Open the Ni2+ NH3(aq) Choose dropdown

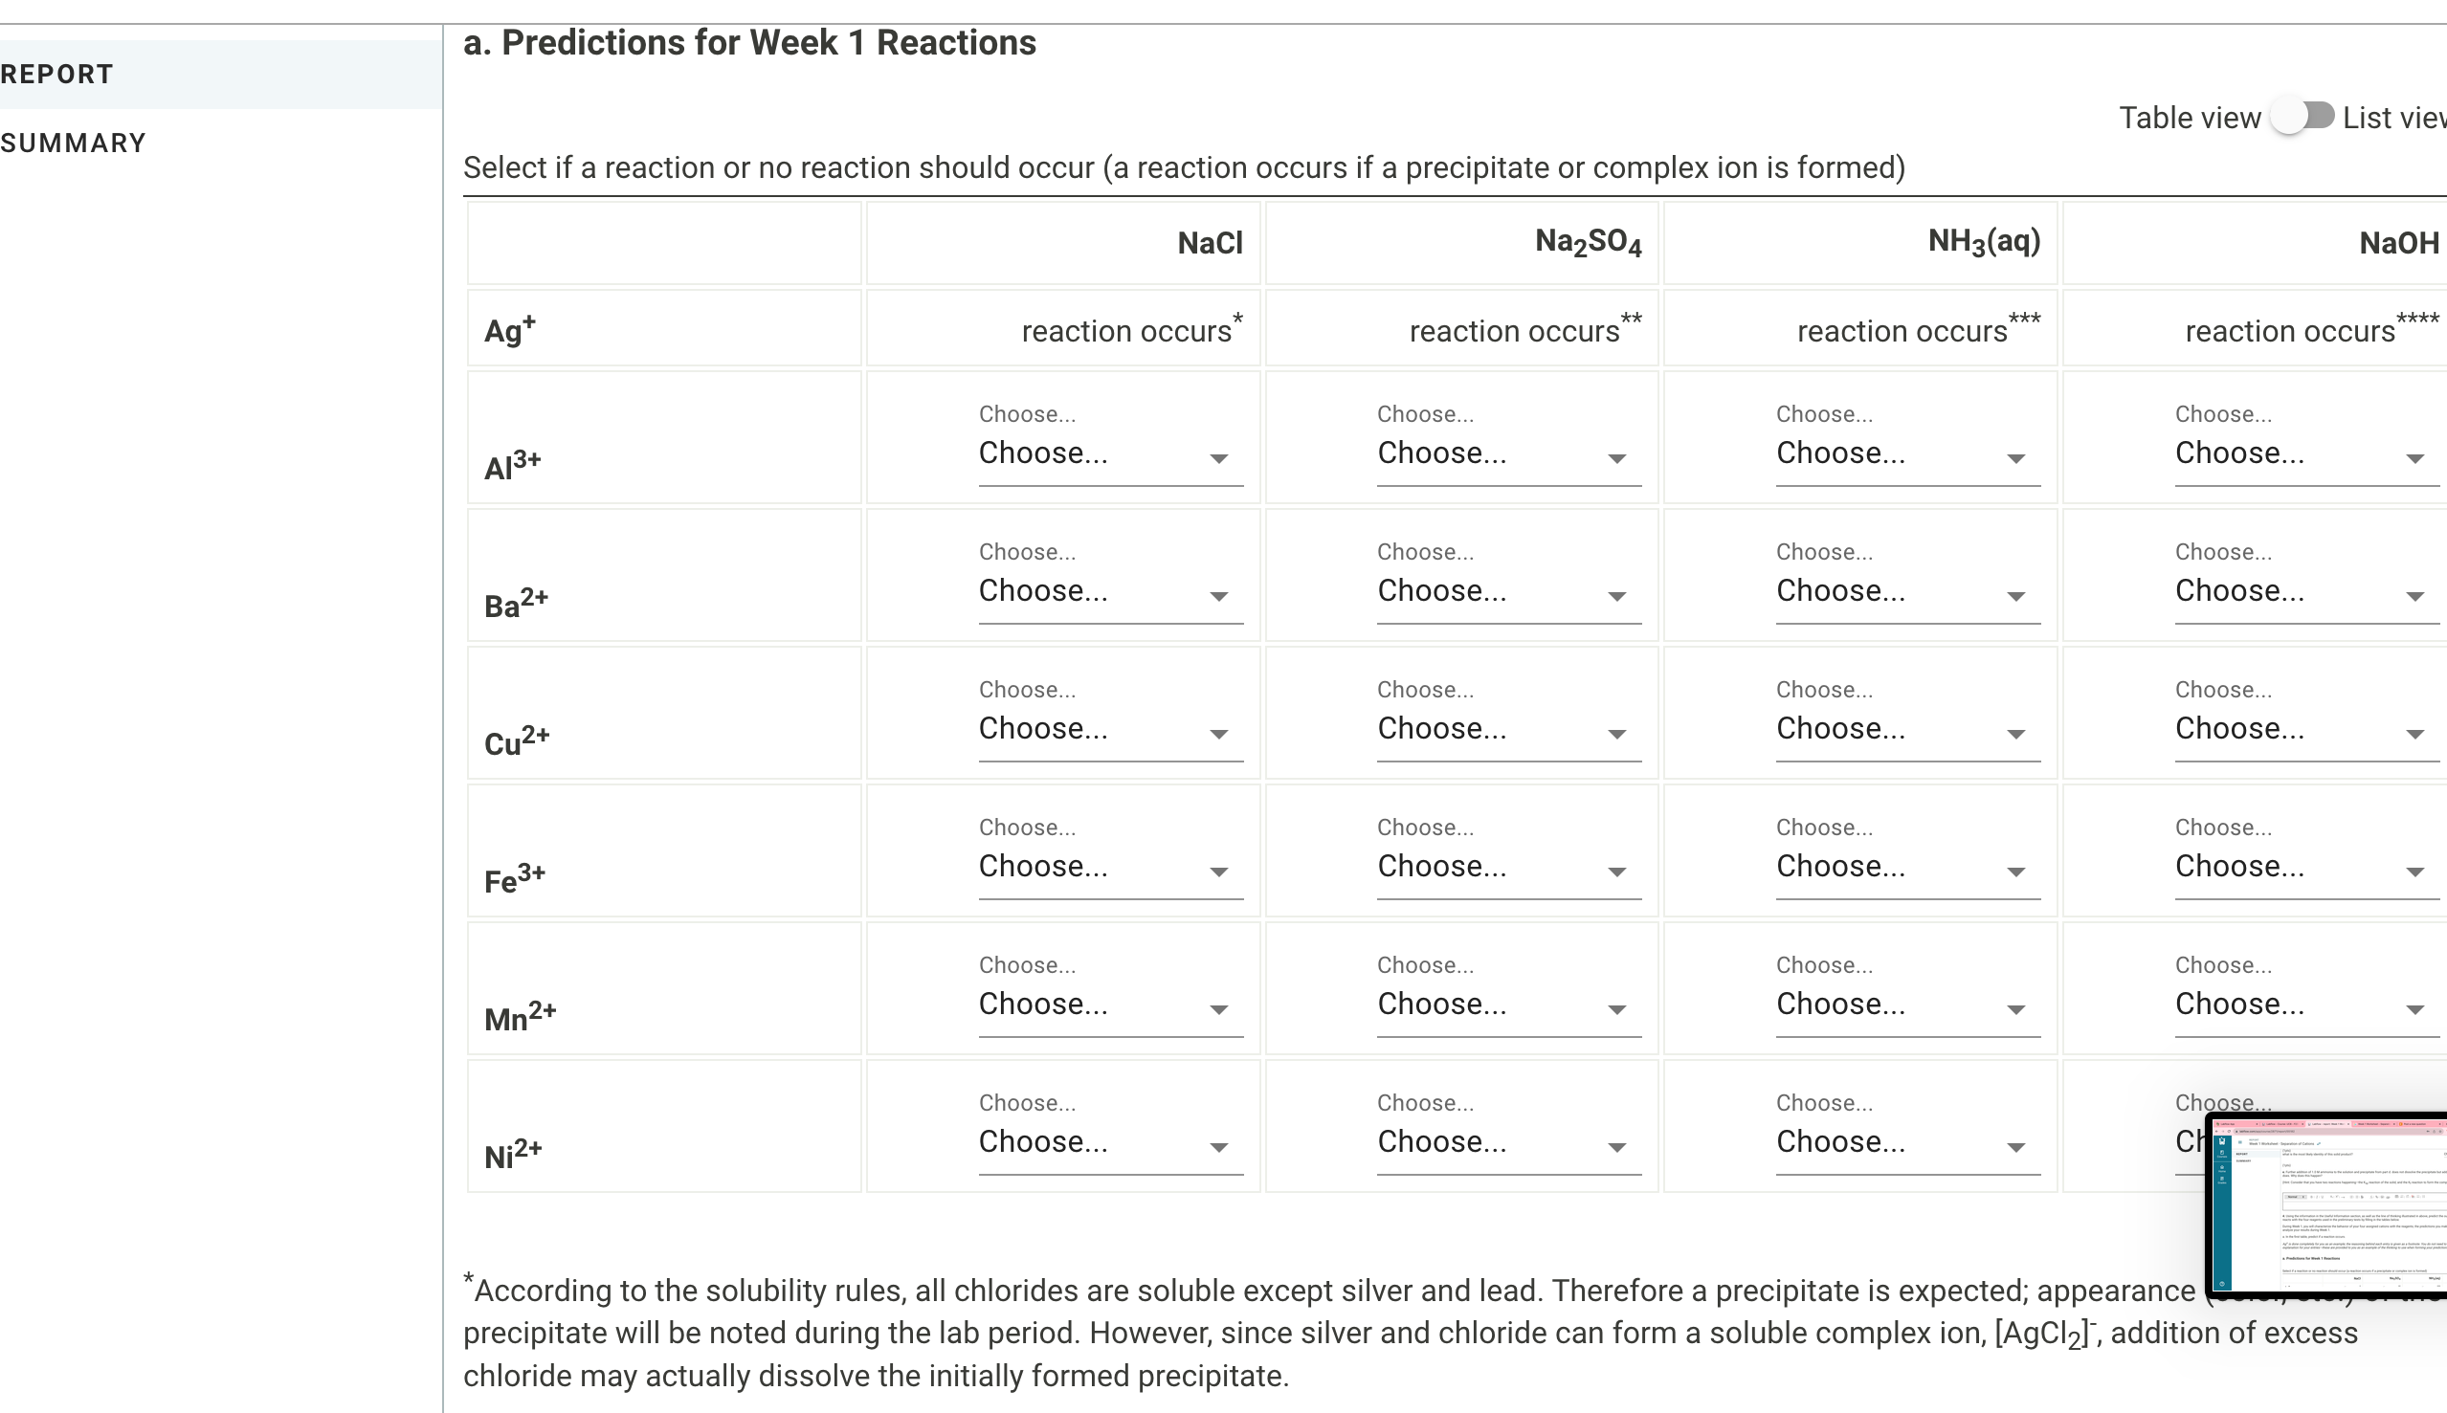click(1907, 1142)
